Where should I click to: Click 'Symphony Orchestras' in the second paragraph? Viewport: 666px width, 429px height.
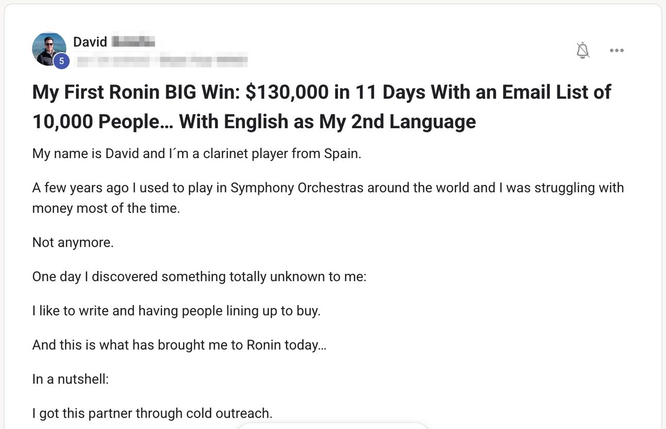tap(296, 187)
